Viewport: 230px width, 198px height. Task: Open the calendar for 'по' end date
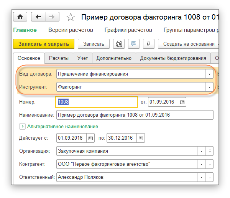[x=141, y=138]
